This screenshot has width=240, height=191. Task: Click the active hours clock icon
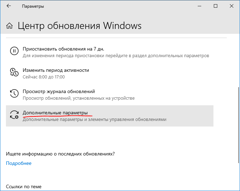[14, 72]
